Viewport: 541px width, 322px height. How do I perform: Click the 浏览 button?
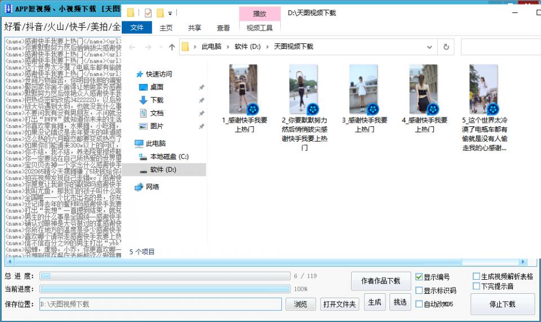point(300,304)
